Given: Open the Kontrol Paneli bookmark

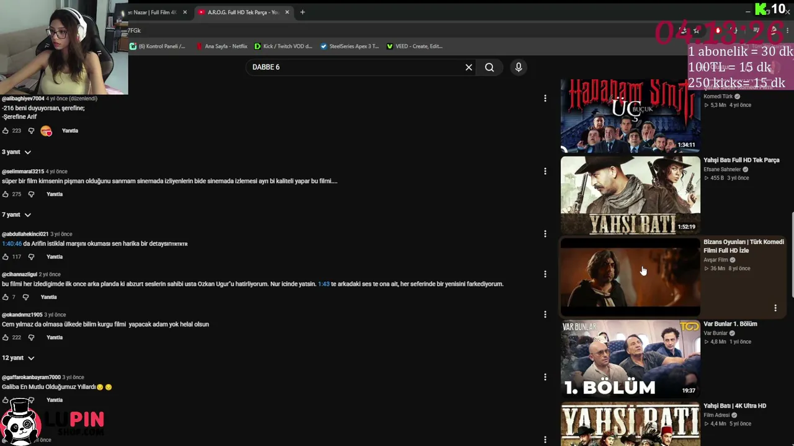Looking at the screenshot, I should point(158,46).
